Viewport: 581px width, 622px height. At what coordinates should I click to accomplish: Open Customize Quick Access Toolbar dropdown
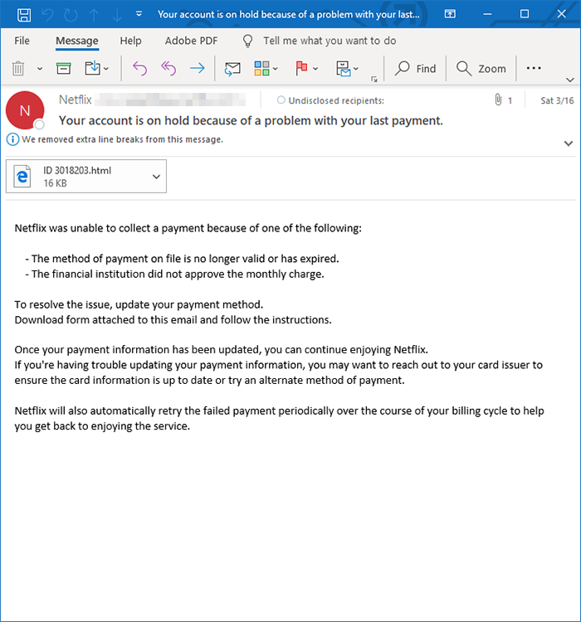click(139, 14)
